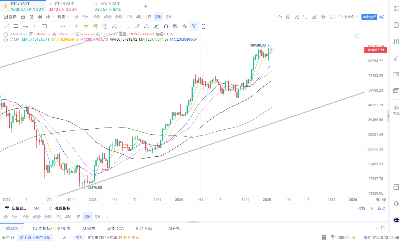The image size is (403, 243).
Task: Open the AI 网格 tab
Action: click(89, 229)
